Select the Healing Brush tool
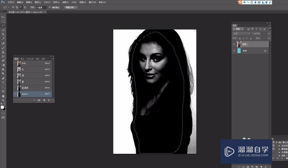The height and width of the screenshot is (168, 288). 3,43
